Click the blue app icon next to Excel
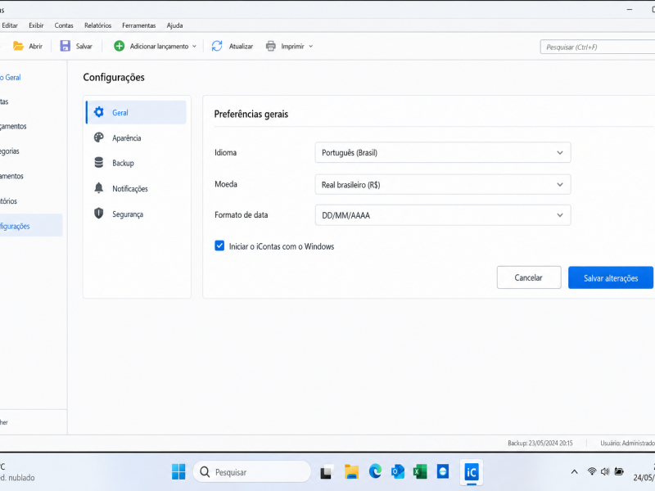The height and width of the screenshot is (491, 655). click(443, 472)
